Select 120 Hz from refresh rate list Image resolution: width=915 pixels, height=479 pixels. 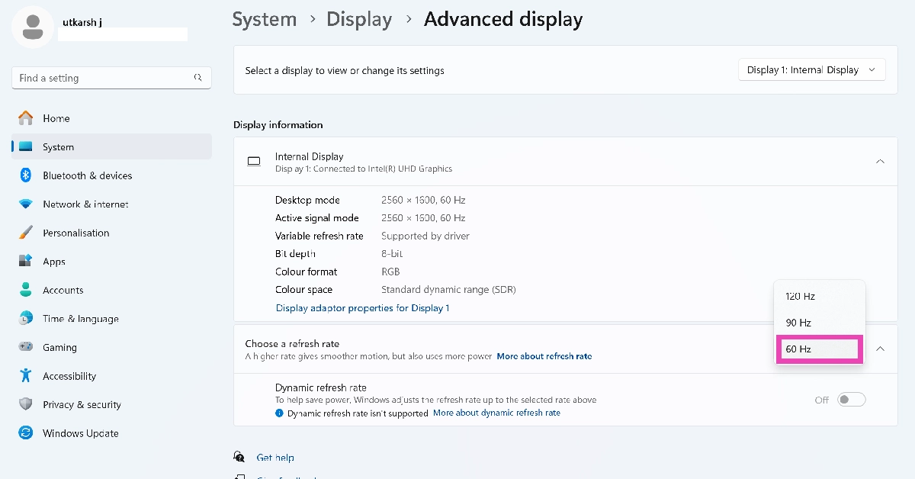coord(801,296)
